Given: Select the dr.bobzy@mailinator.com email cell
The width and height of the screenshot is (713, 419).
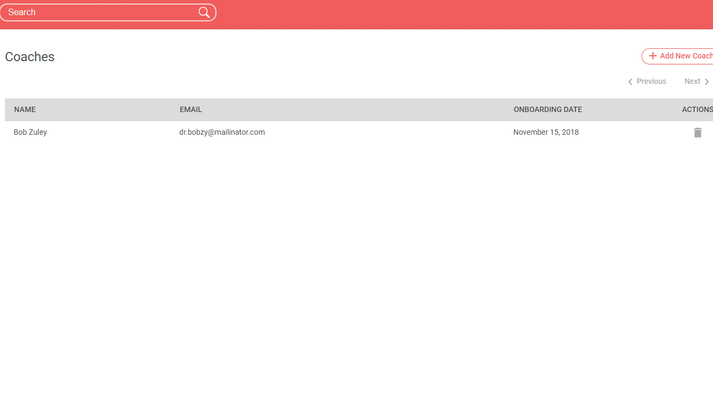Looking at the screenshot, I should 222,132.
